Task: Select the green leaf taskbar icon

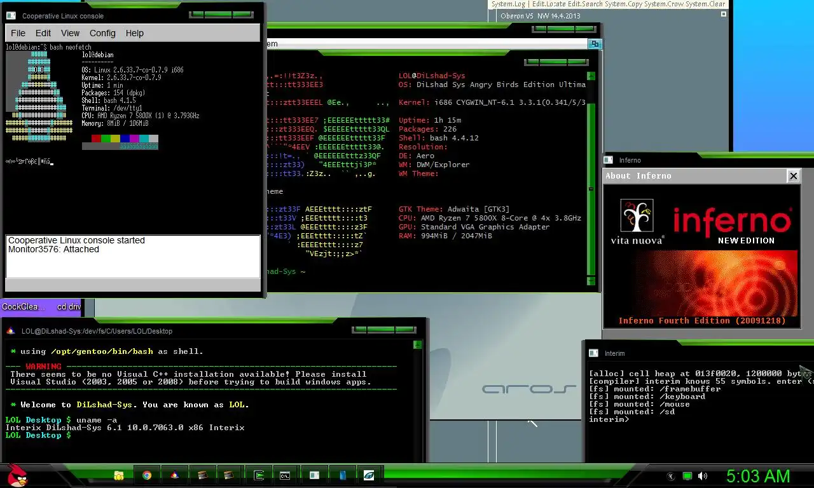Action: click(369, 475)
